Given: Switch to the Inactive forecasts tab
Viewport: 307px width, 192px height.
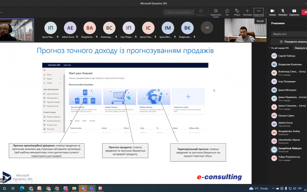Looking at the screenshot, I should tap(92, 121).
